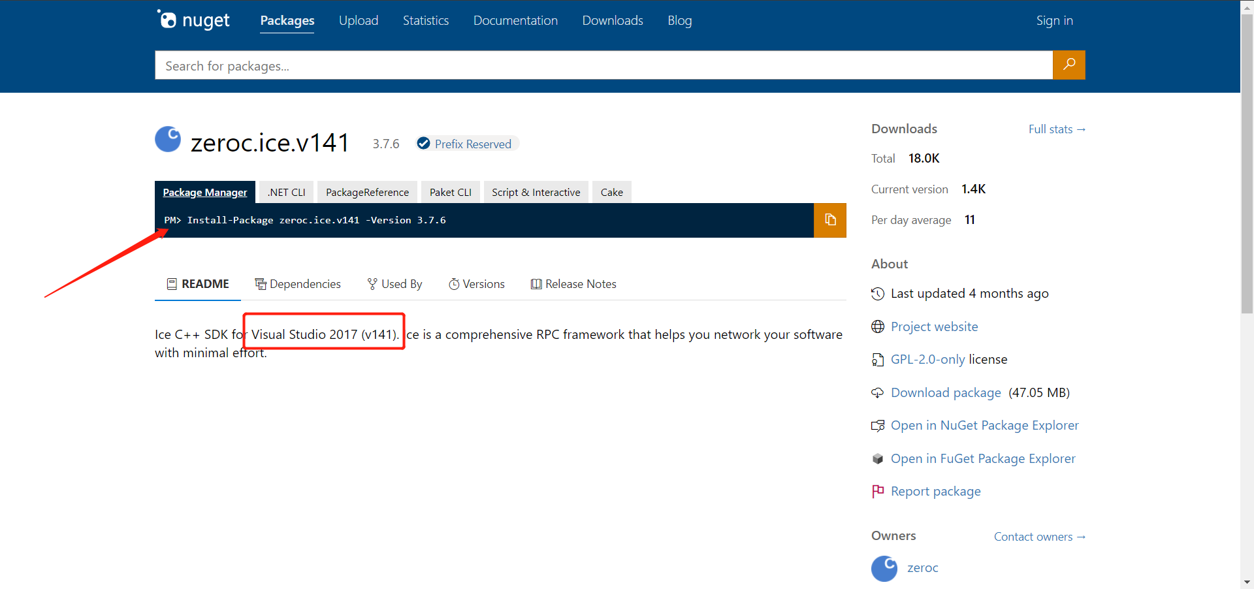Open the Documentation link in header
This screenshot has height=589, width=1254.
point(515,20)
